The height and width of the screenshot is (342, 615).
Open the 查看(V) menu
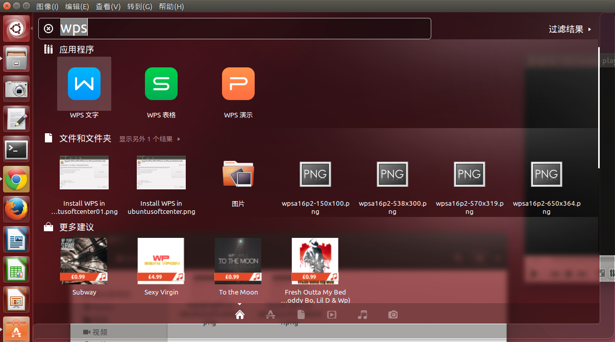click(108, 7)
